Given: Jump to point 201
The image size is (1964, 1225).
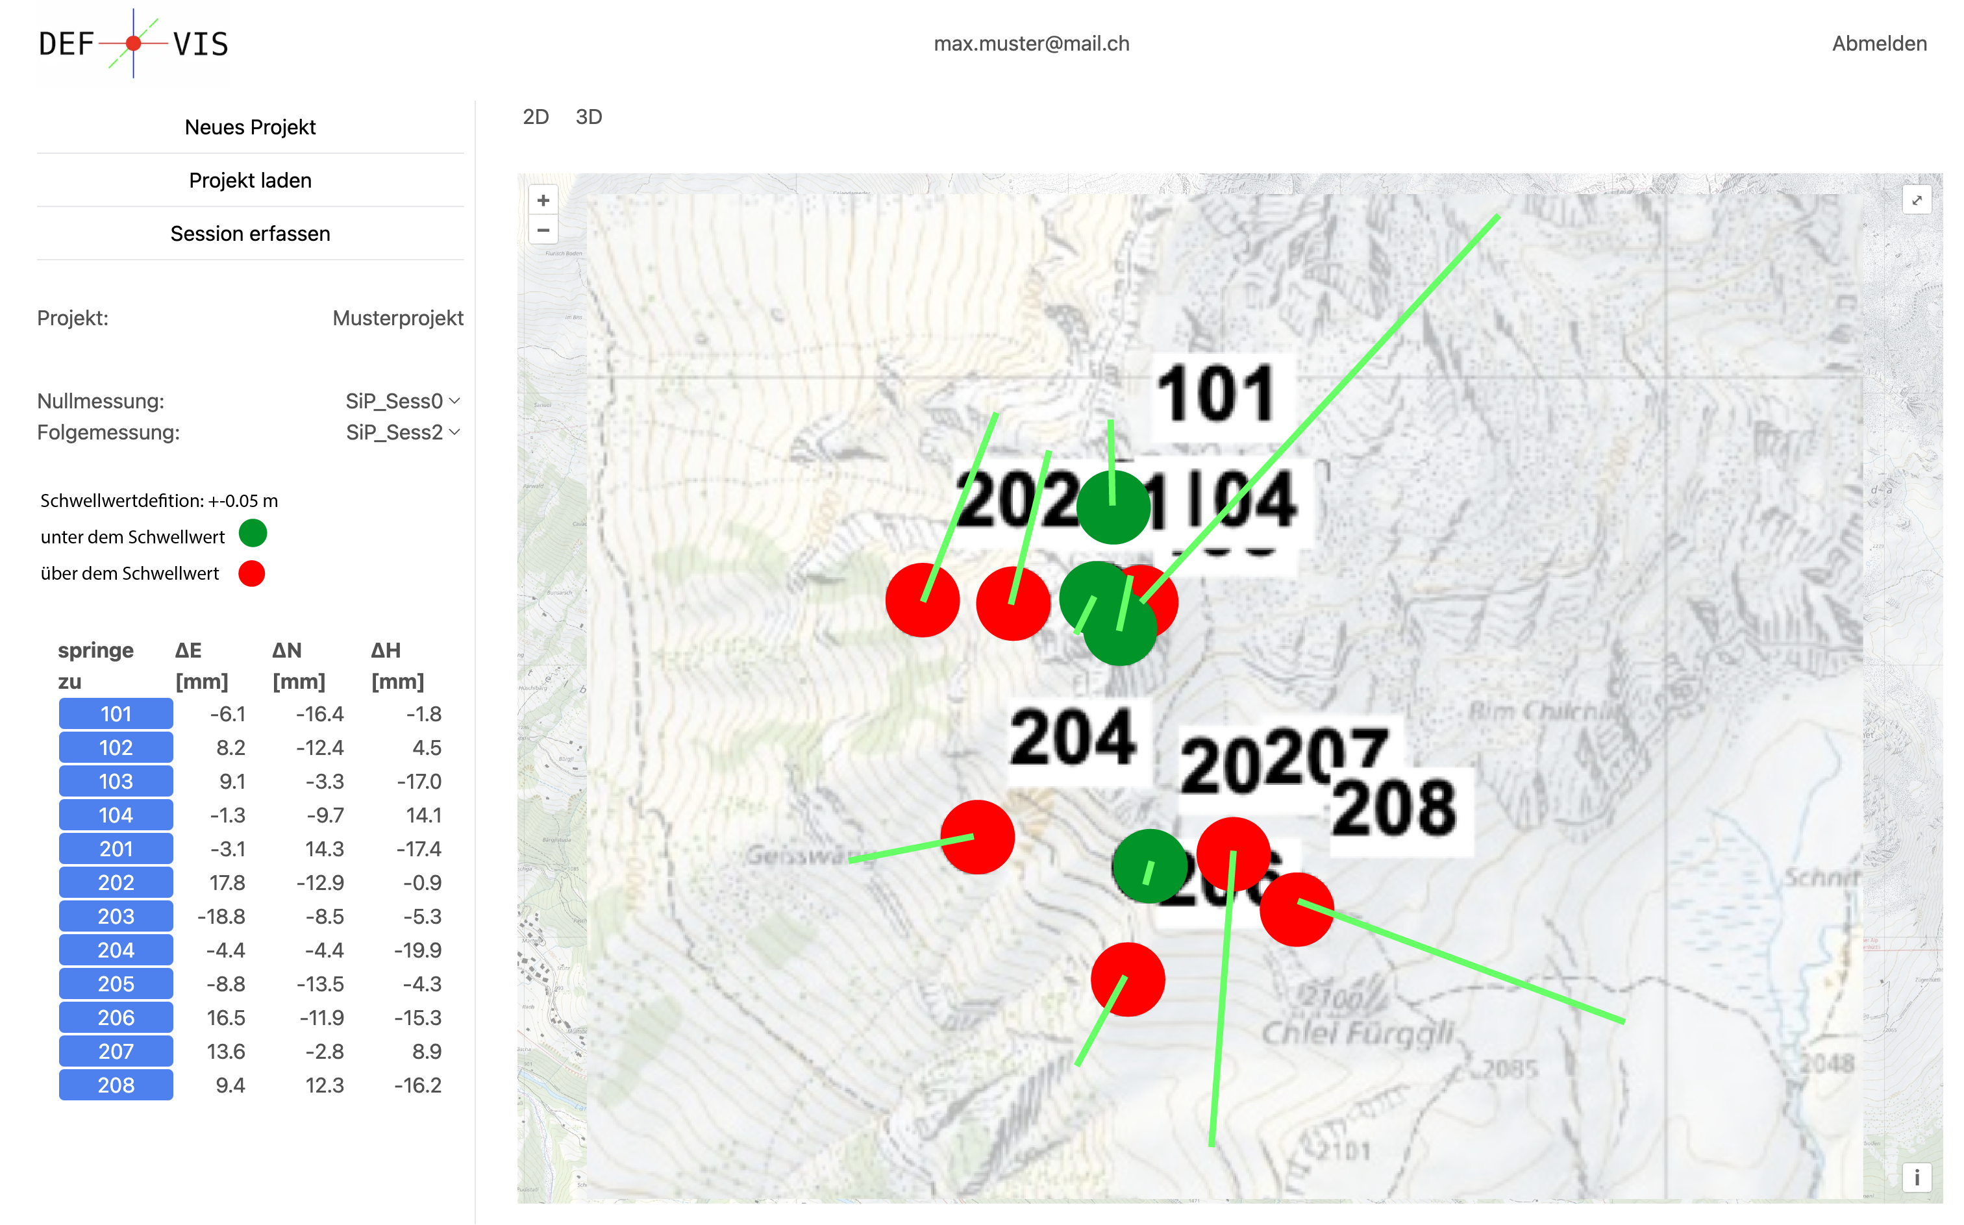Looking at the screenshot, I should [116, 849].
